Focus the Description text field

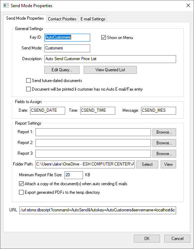[x=110, y=59]
